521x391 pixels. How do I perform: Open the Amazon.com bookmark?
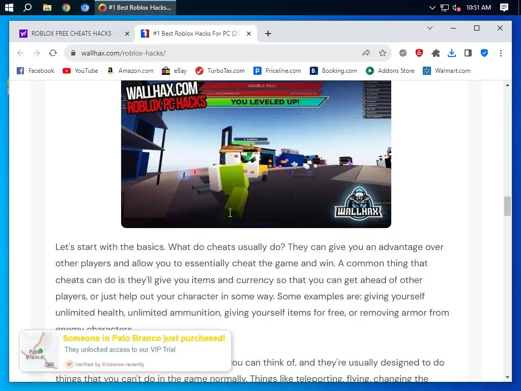pyautogui.click(x=130, y=71)
